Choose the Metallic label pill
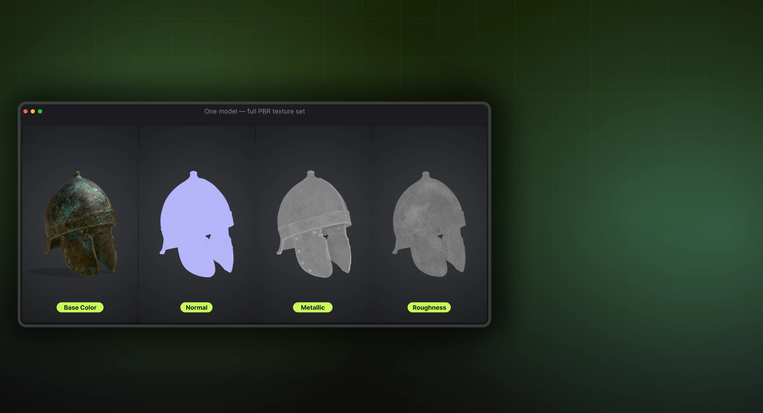Viewport: 763px width, 413px height. click(313, 307)
